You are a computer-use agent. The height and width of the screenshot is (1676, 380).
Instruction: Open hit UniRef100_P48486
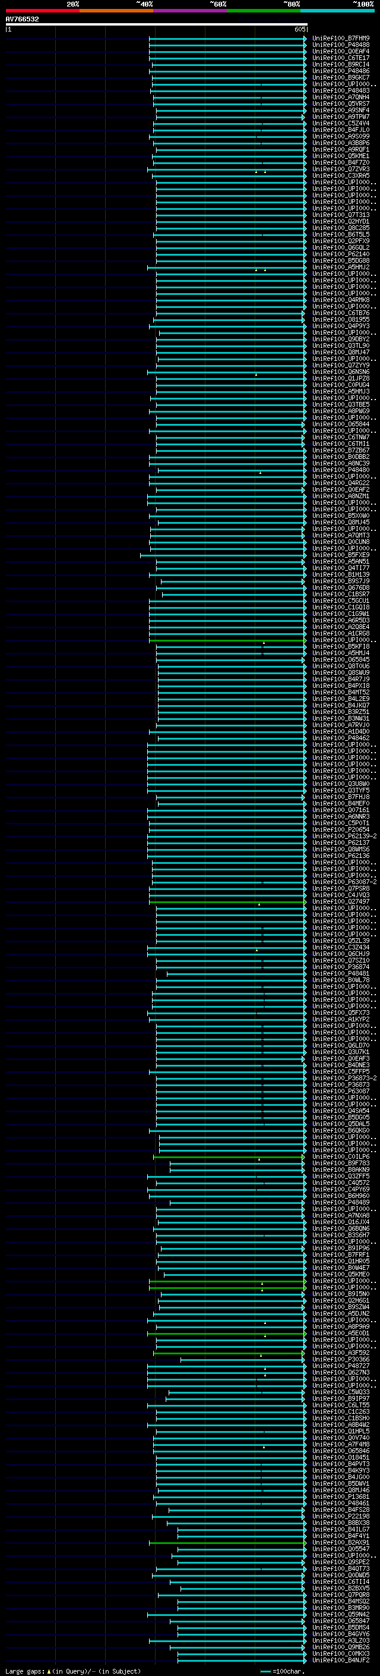341,71
